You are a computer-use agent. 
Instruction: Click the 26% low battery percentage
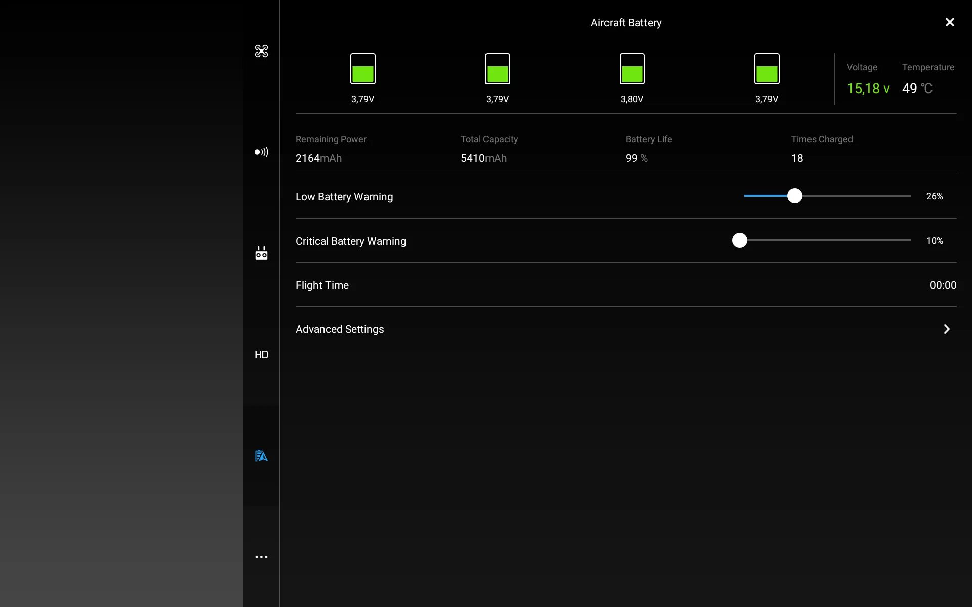pyautogui.click(x=935, y=196)
